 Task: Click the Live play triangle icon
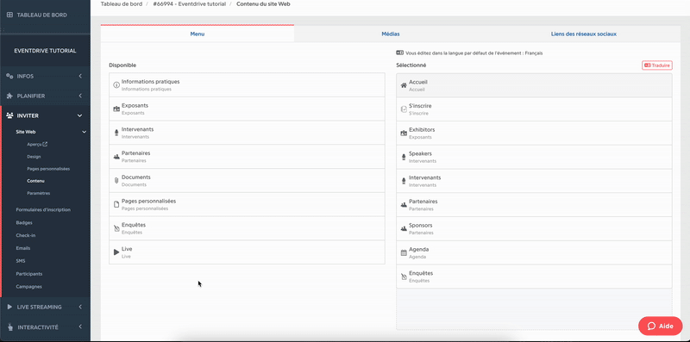pos(116,252)
